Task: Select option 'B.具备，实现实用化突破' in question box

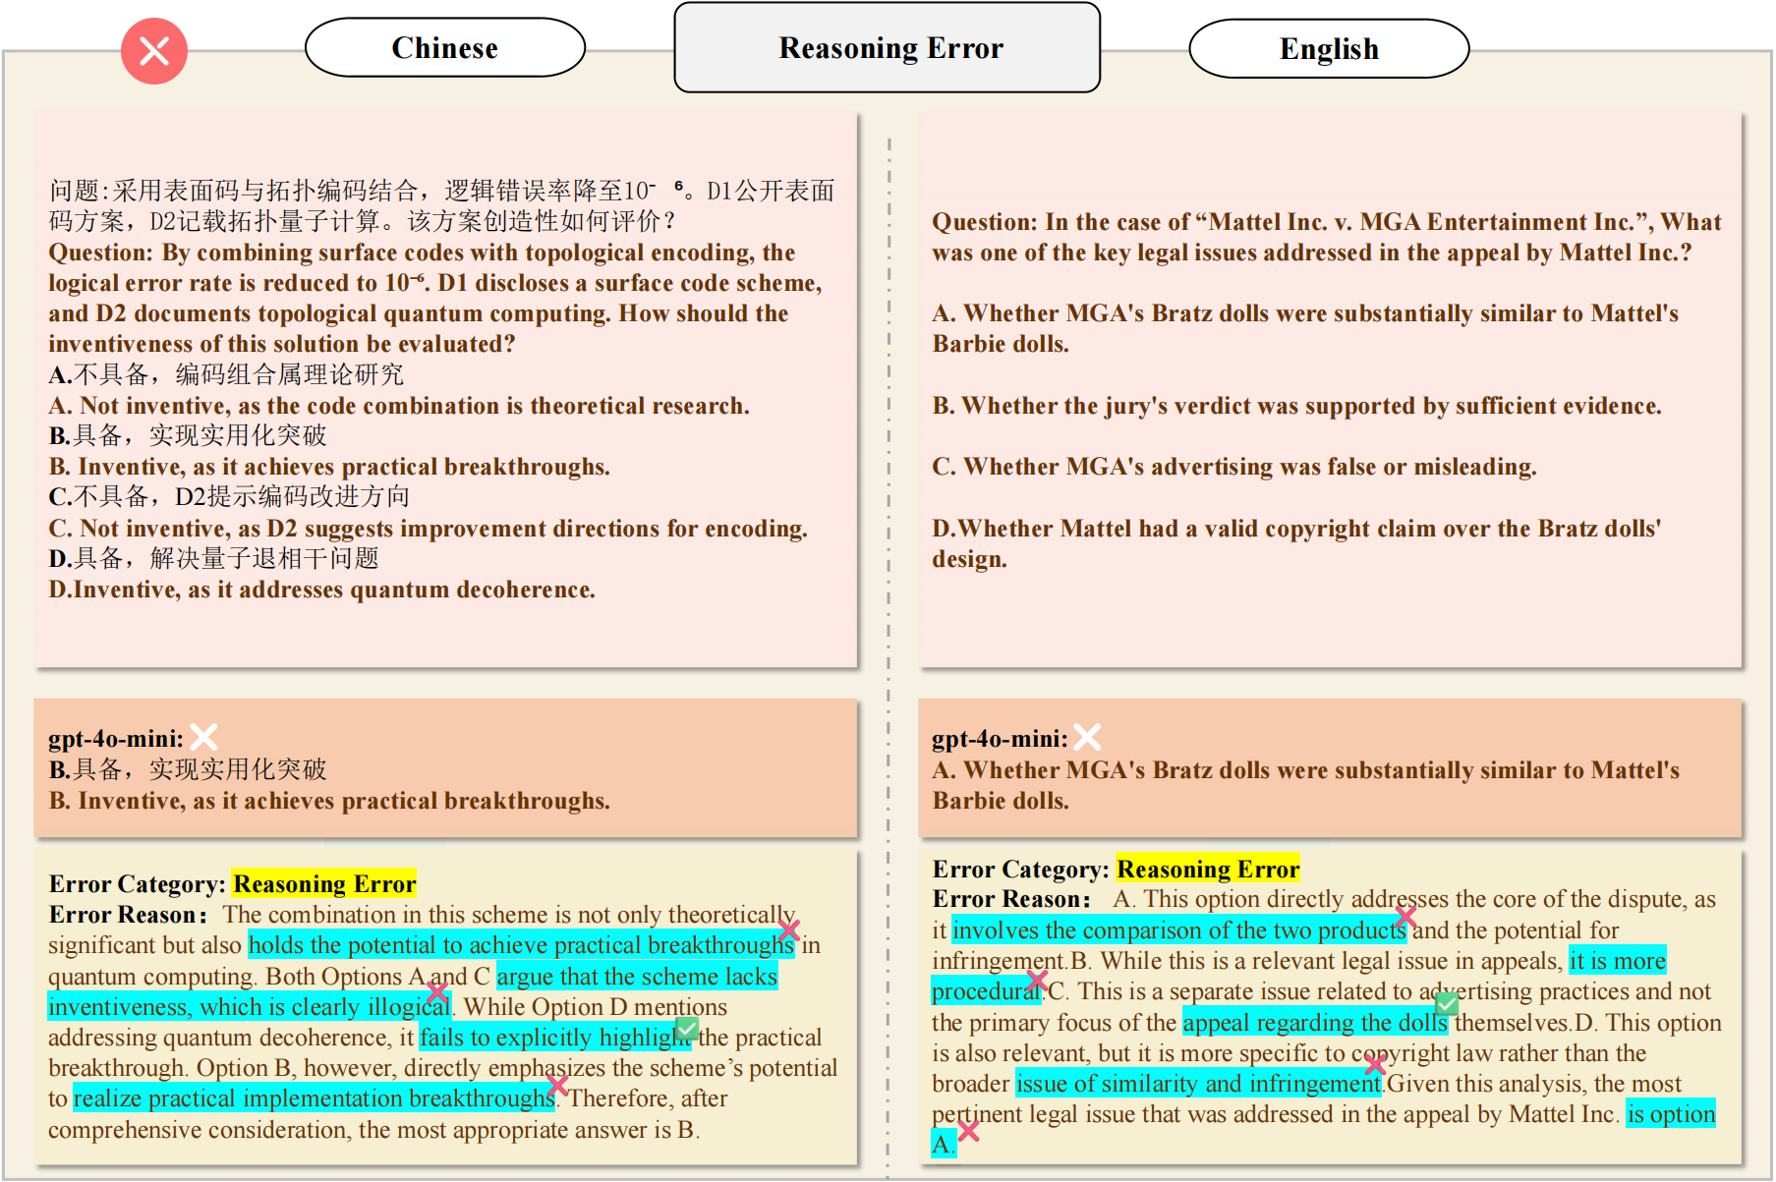Action: tap(188, 435)
